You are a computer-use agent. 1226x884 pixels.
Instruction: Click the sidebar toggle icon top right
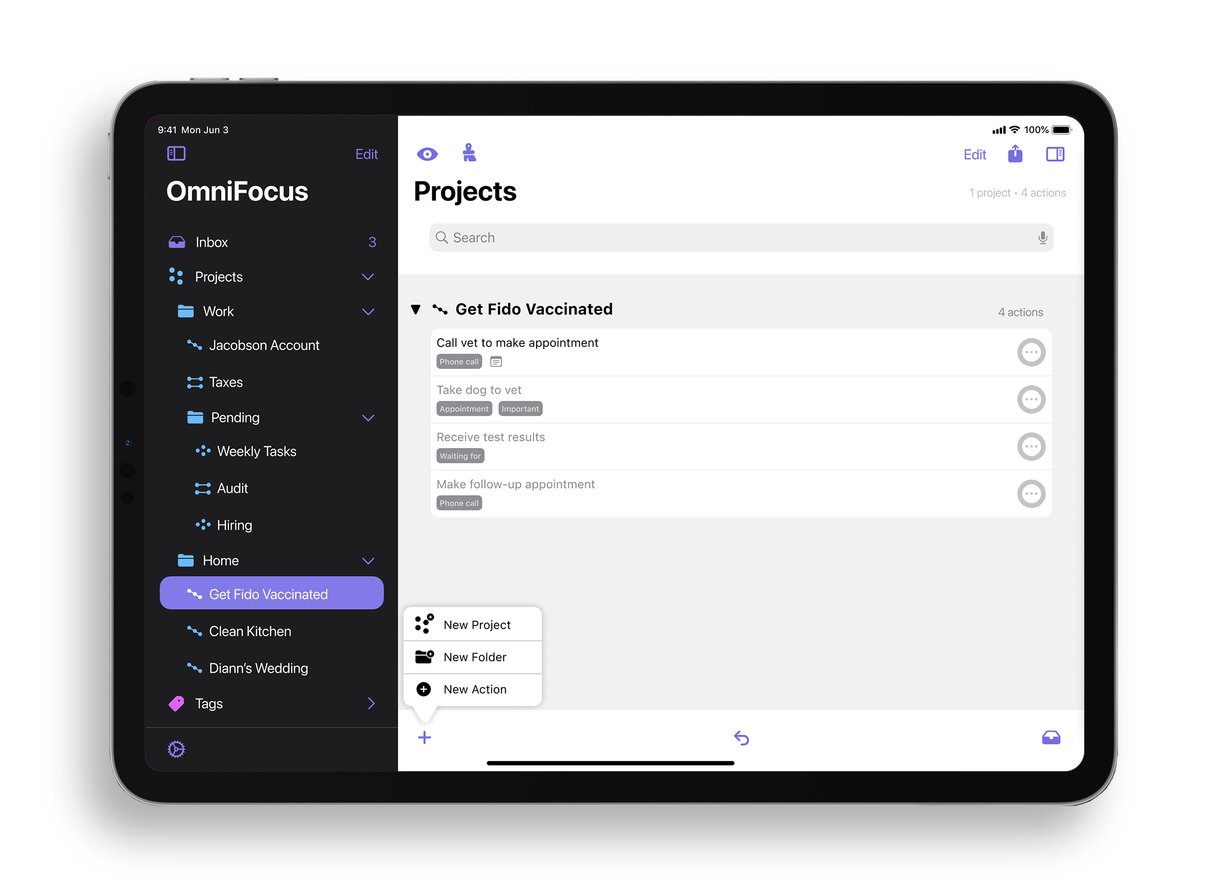point(1056,154)
